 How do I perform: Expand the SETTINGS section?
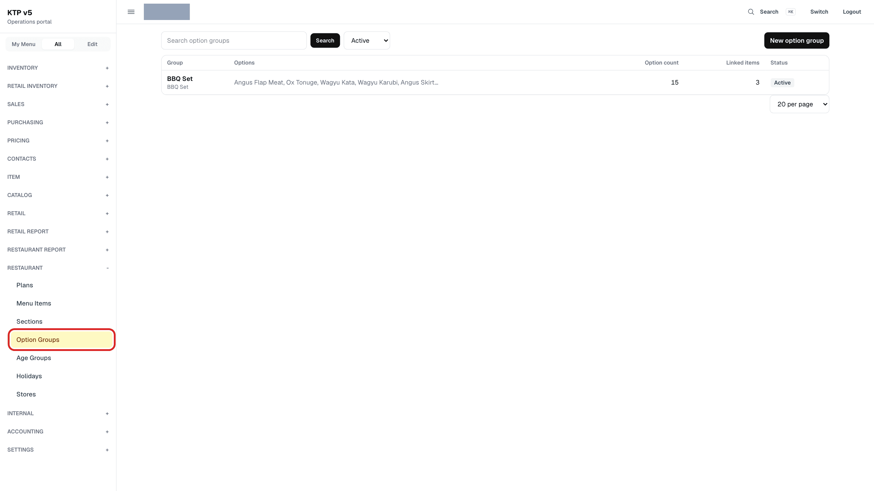point(58,450)
